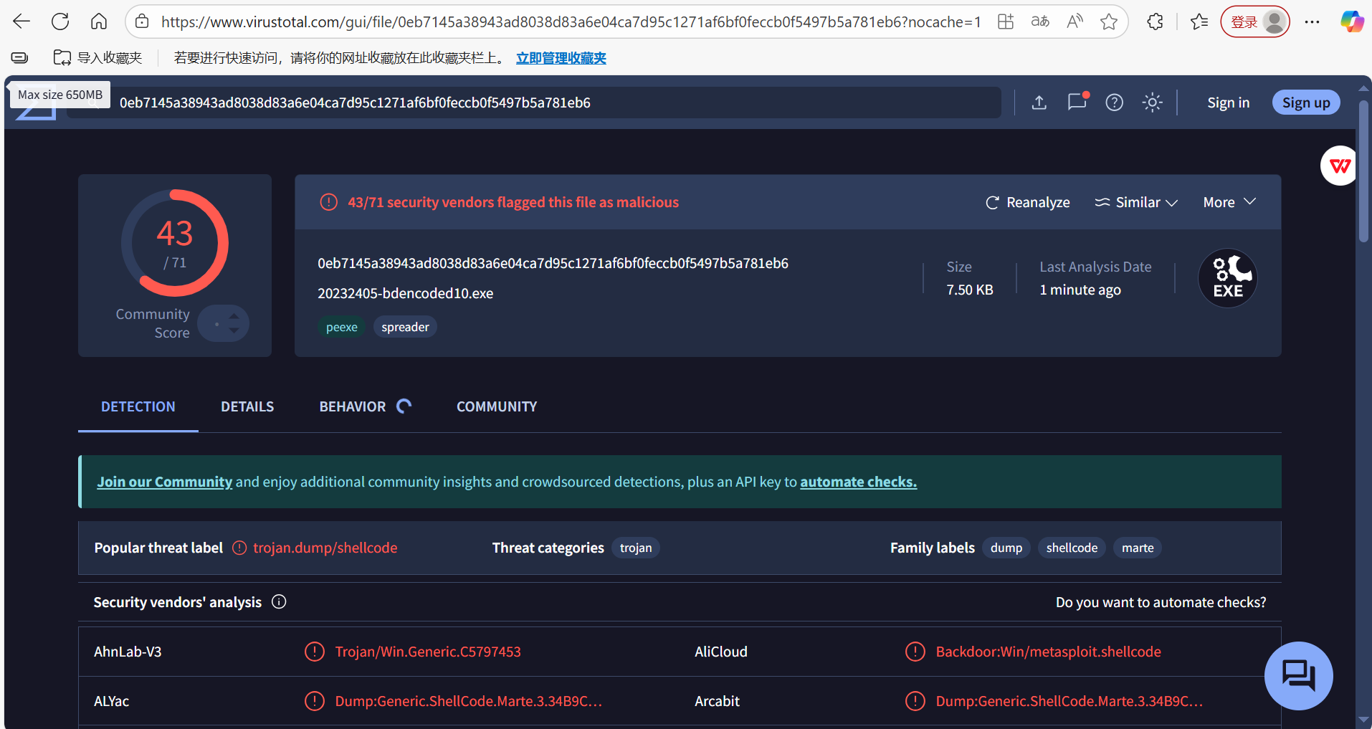Vote using the Community Score control
Screen dimensions: 1372x729
224,323
